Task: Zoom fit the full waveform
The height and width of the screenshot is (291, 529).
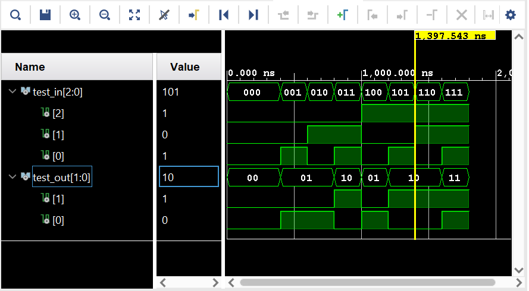Action: point(134,15)
